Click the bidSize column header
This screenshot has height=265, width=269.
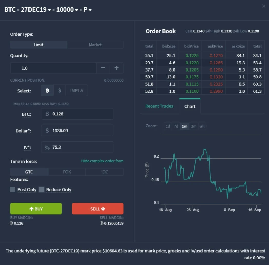point(169,46)
